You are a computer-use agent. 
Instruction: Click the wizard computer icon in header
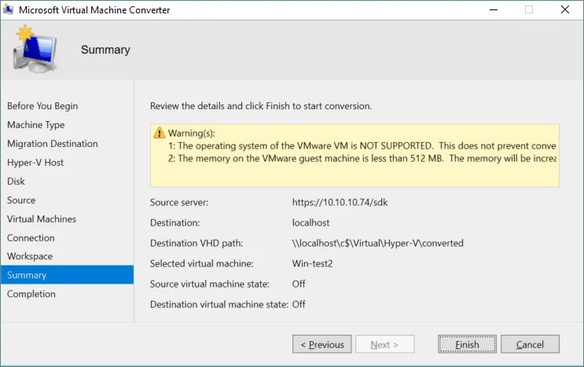(35, 49)
